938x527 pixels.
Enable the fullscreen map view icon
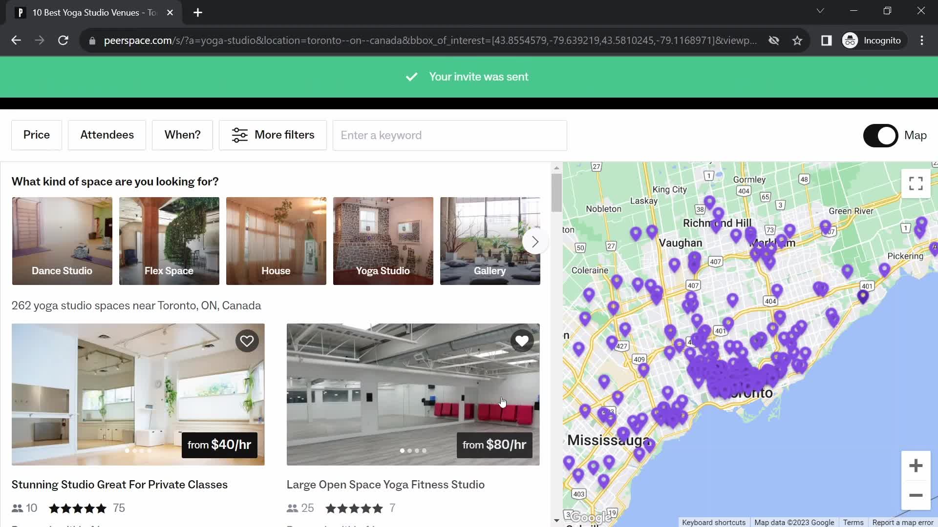click(x=916, y=183)
